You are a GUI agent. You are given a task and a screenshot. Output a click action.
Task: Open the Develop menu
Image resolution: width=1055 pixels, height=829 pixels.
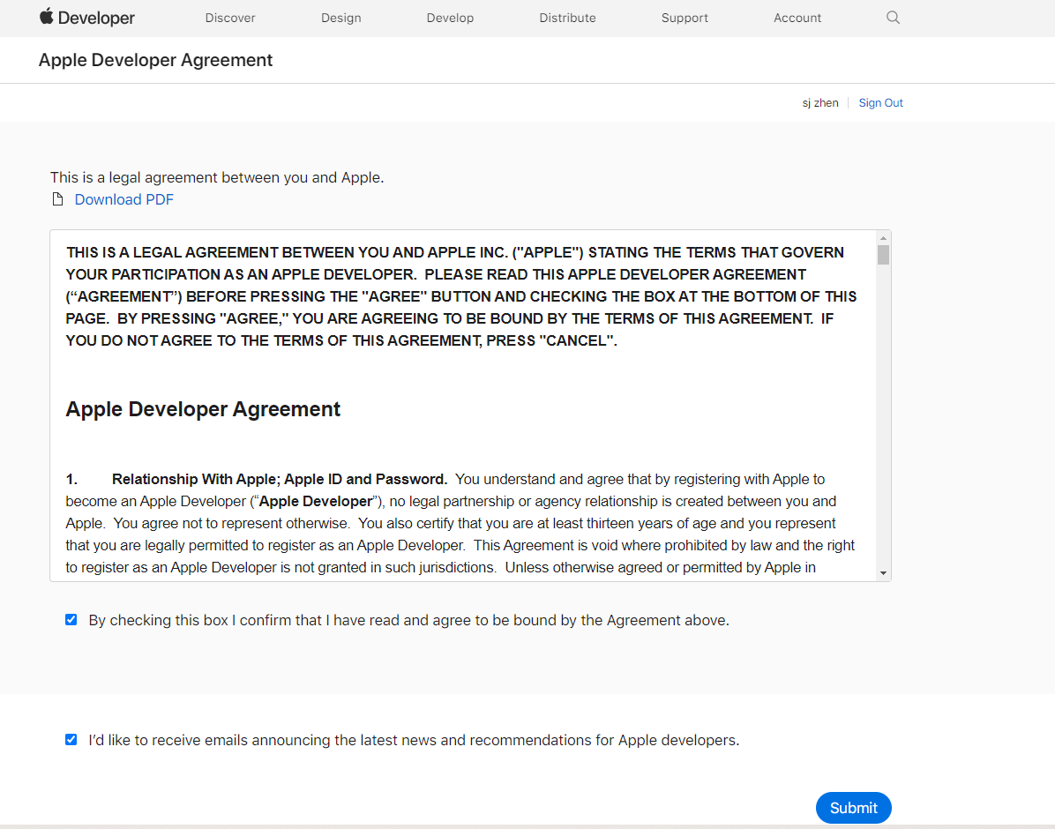(450, 19)
